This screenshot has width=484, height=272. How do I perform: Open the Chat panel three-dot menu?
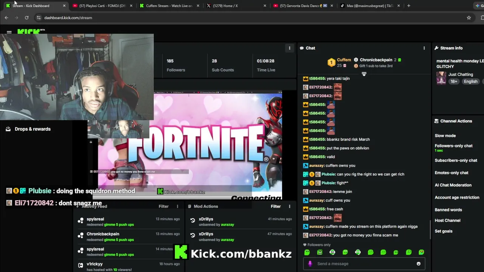pos(424,48)
